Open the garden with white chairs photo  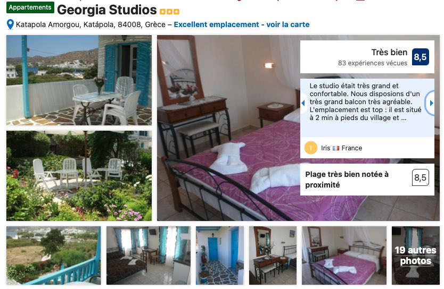click(x=79, y=176)
